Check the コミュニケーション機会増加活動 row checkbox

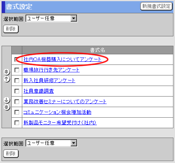coord(17,112)
